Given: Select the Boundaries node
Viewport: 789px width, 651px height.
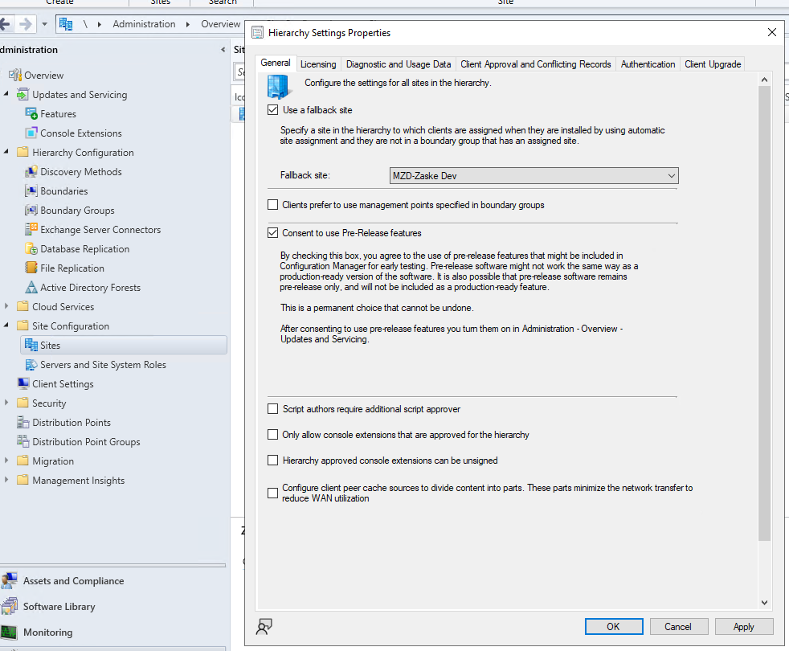Looking at the screenshot, I should [63, 190].
